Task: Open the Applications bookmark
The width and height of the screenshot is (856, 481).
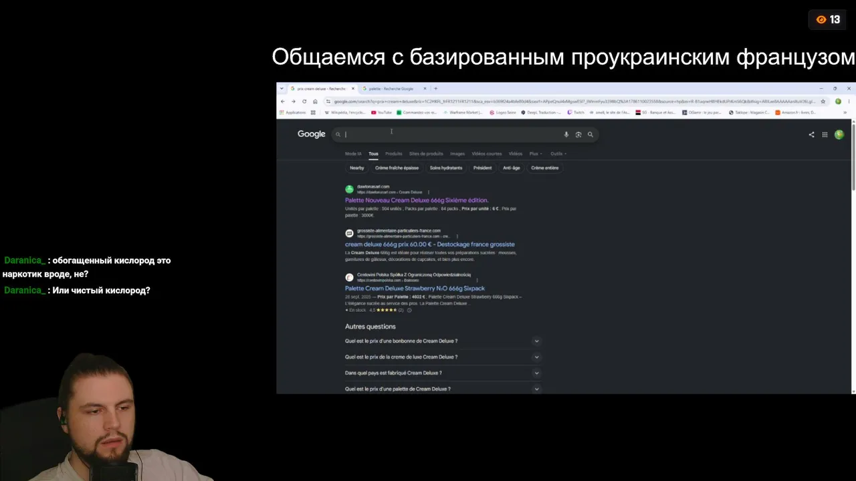Action: (x=293, y=112)
